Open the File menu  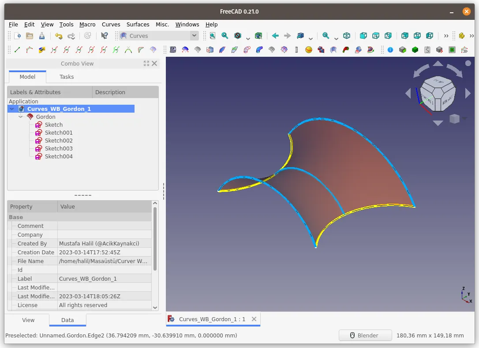[x=13, y=24]
